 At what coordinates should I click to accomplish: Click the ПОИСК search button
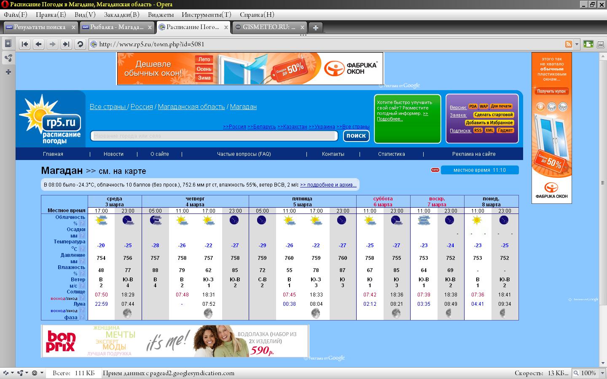click(x=356, y=136)
